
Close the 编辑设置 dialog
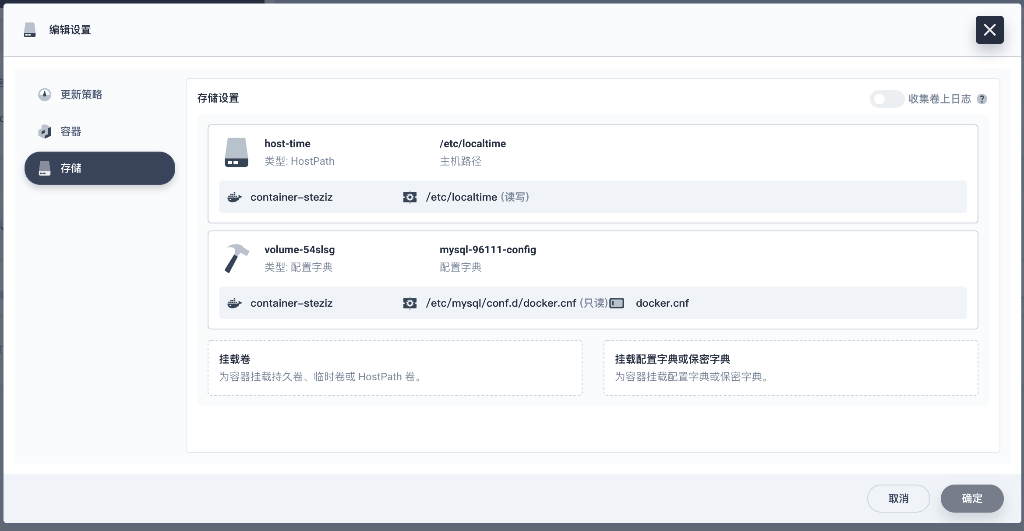(989, 30)
